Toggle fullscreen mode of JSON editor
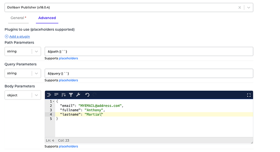280x152 pixels. pyautogui.click(x=249, y=95)
